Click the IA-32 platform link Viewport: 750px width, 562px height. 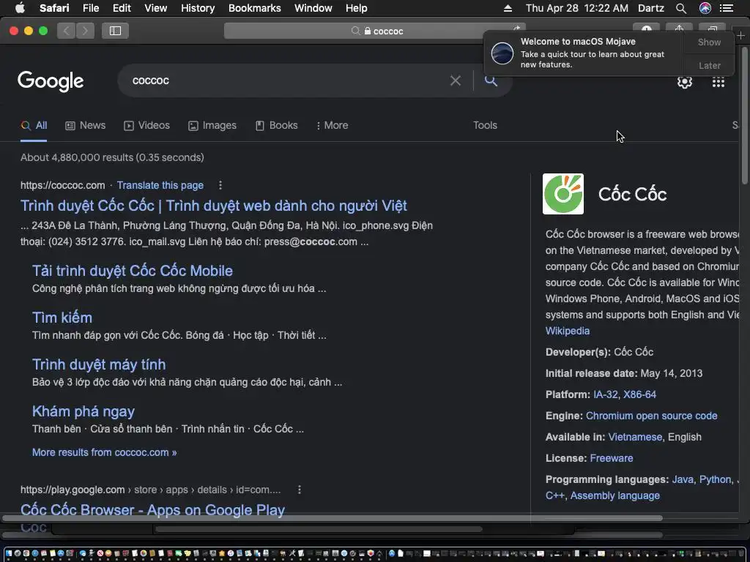coord(606,394)
